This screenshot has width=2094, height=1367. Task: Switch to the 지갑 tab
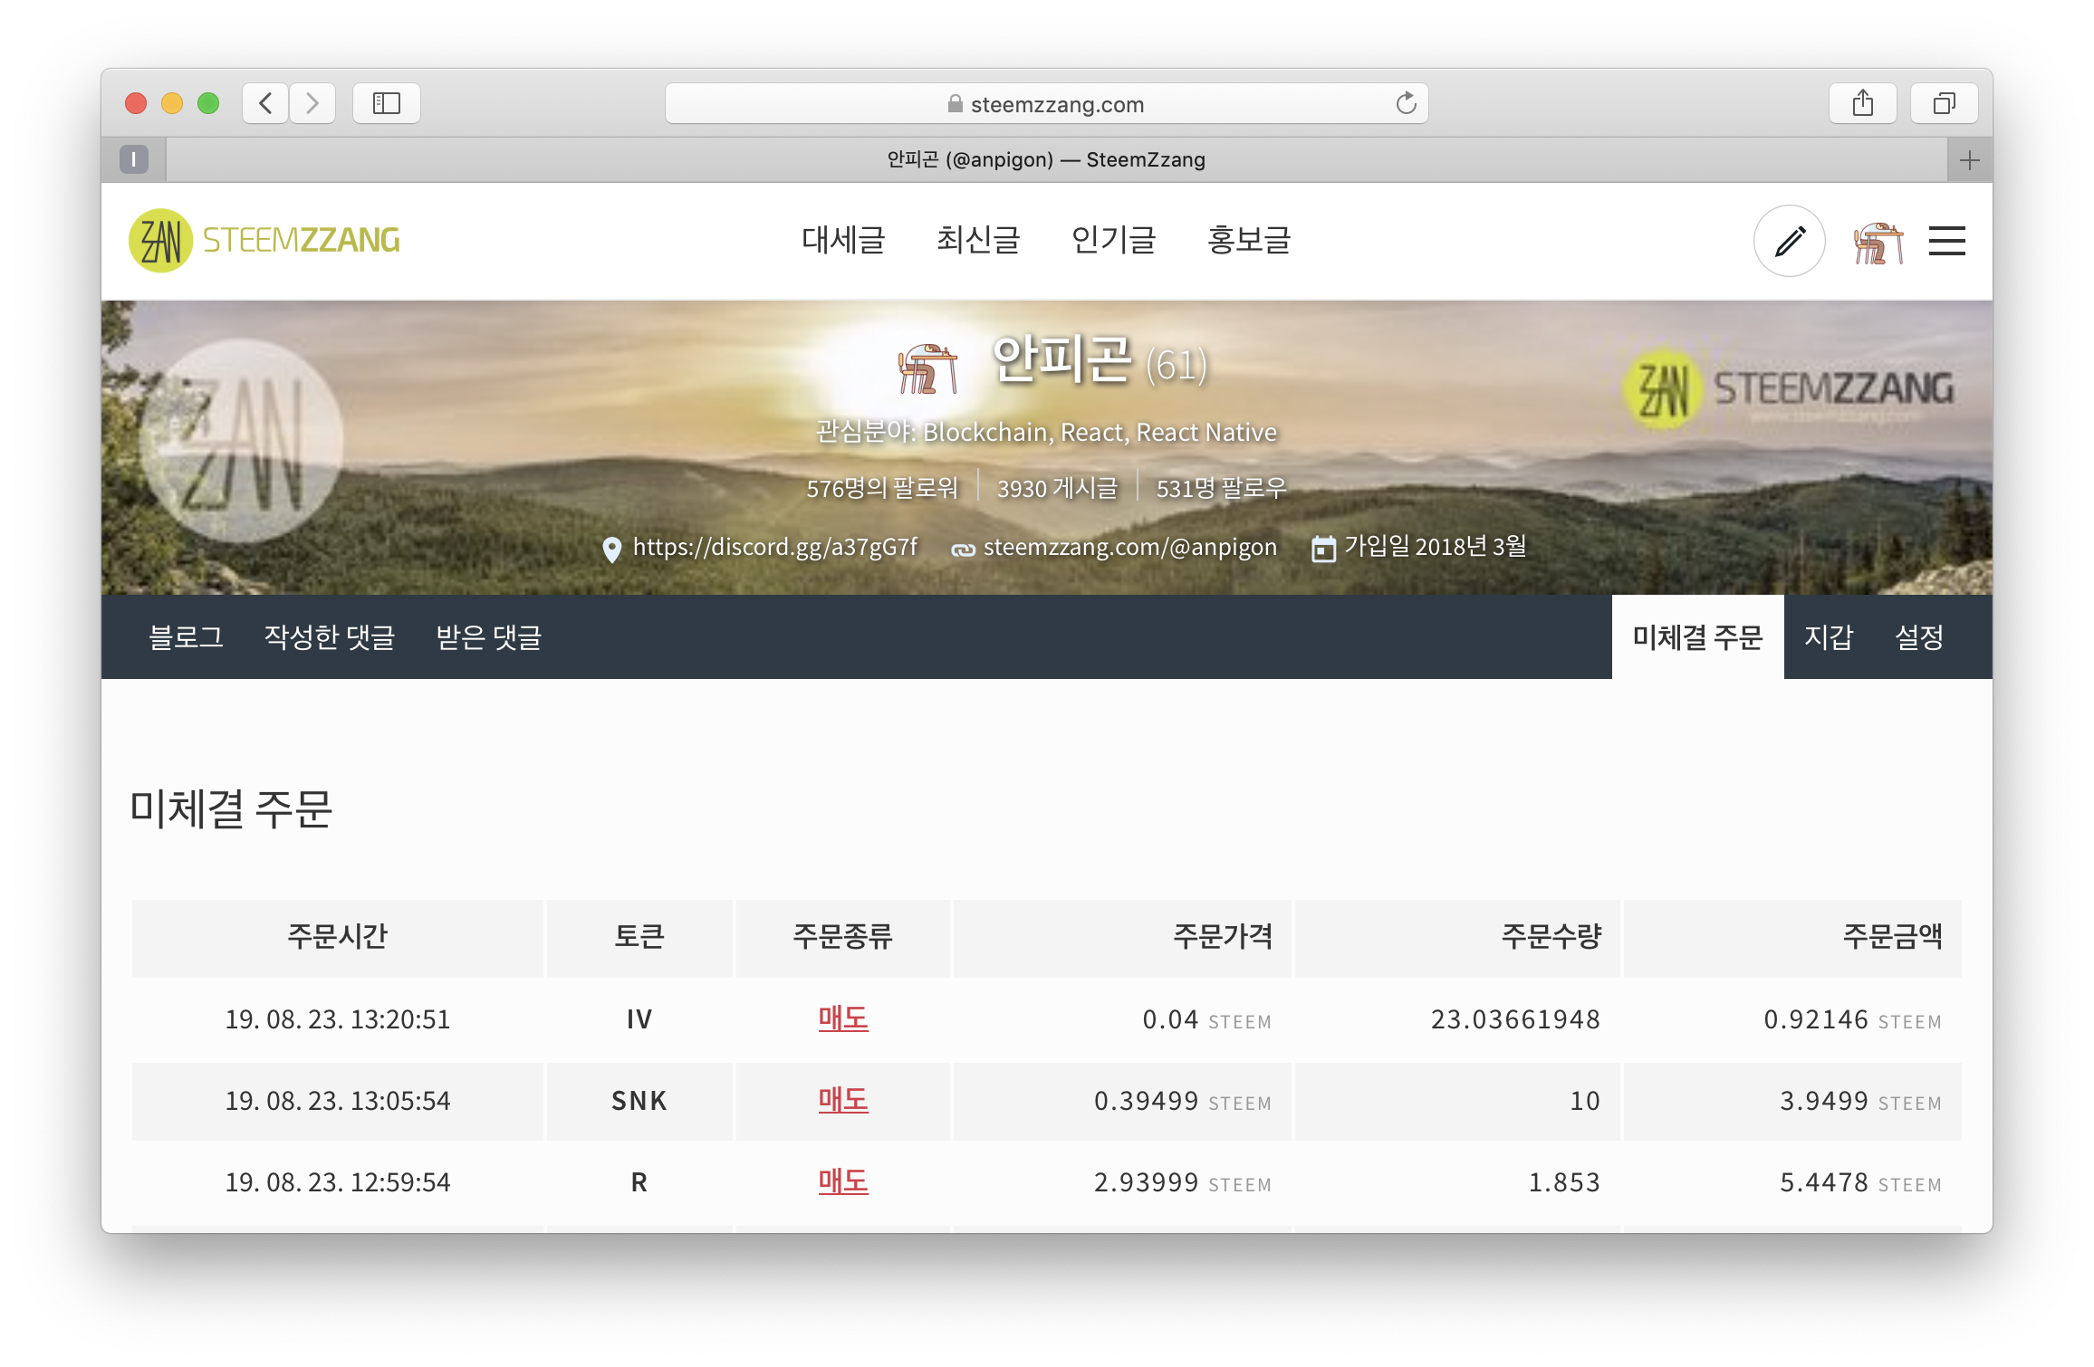(x=1828, y=637)
